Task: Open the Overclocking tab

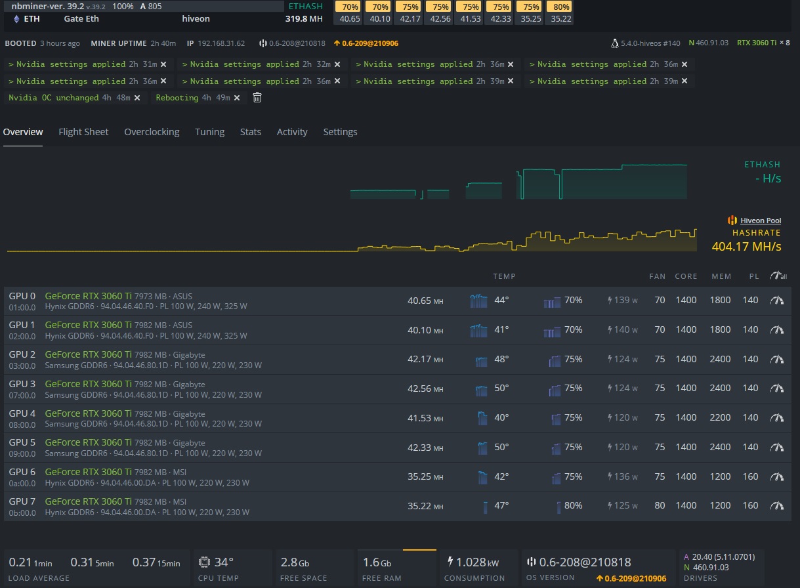Action: 152,132
